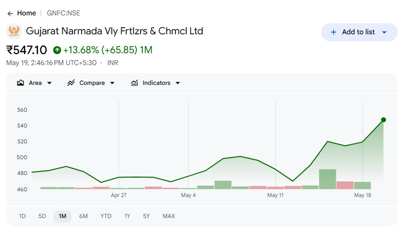Click the May 4 date label
The width and height of the screenshot is (403, 230).
(x=189, y=195)
